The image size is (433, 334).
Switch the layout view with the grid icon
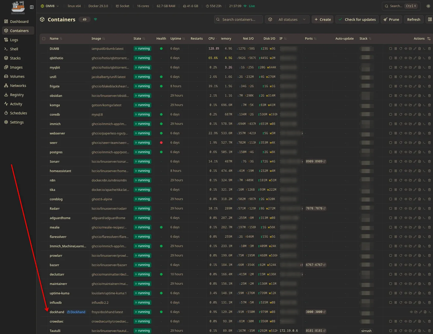click(x=430, y=19)
